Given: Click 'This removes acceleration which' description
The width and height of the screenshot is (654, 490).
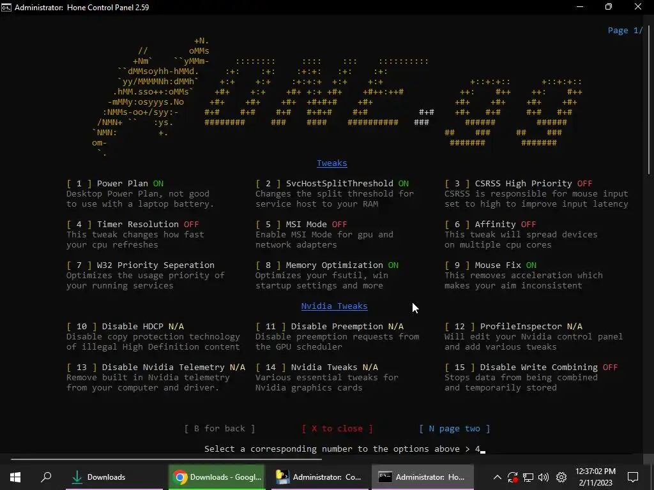Looking at the screenshot, I should pos(524,276).
